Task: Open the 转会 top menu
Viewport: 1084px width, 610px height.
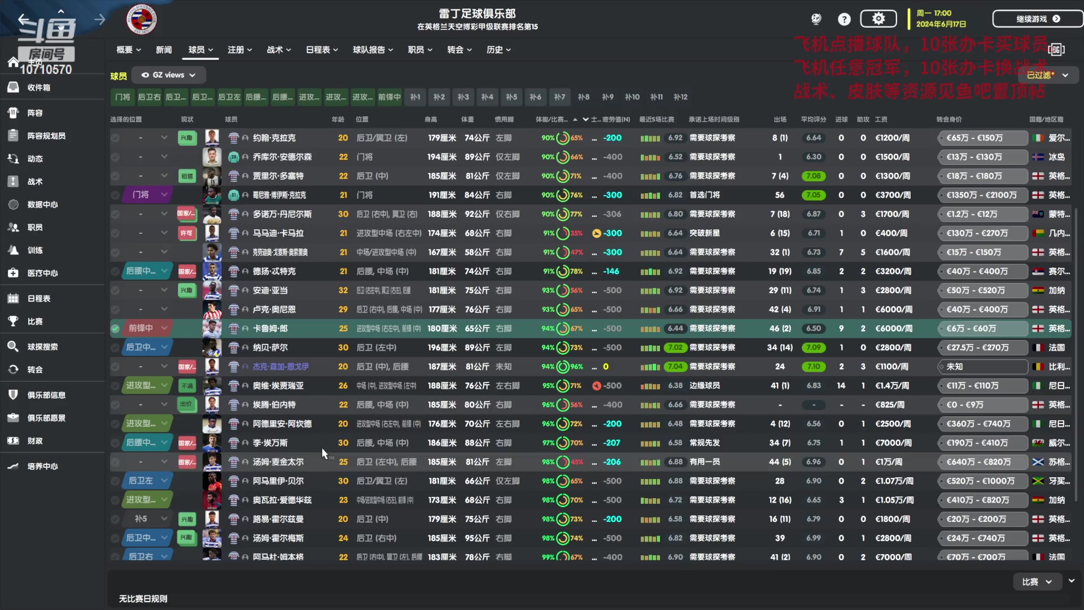Action: tap(460, 50)
